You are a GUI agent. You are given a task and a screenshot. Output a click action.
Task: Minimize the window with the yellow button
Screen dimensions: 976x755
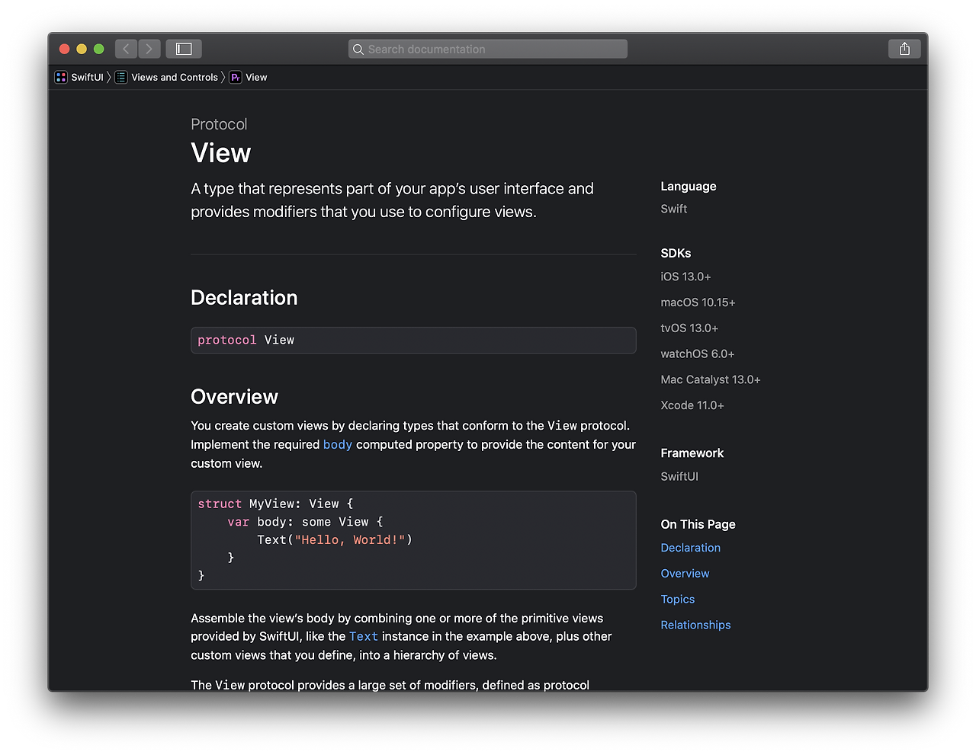[82, 49]
